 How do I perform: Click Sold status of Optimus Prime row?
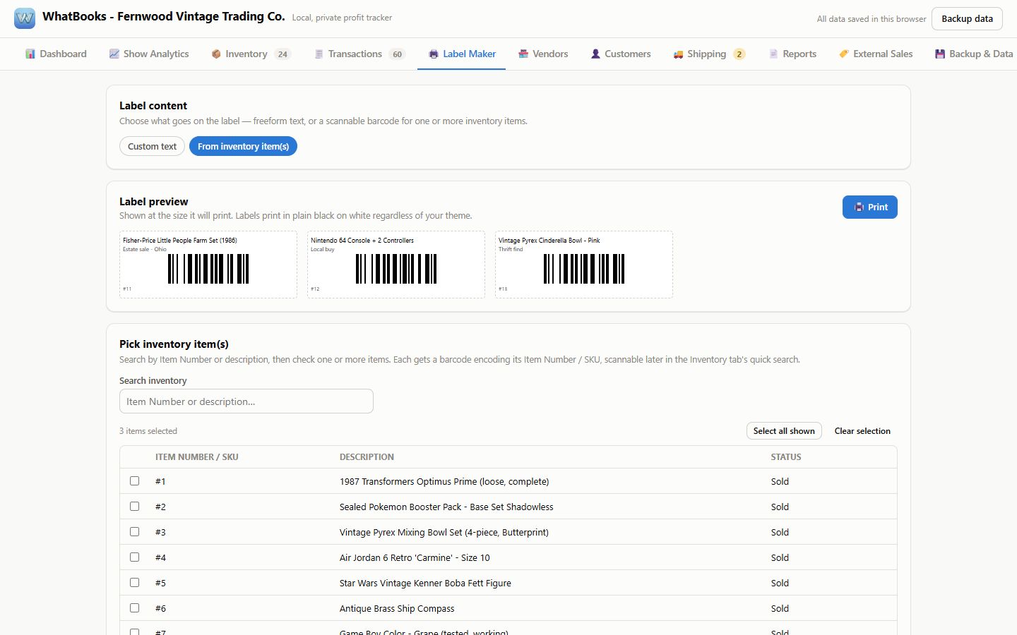[x=780, y=481]
